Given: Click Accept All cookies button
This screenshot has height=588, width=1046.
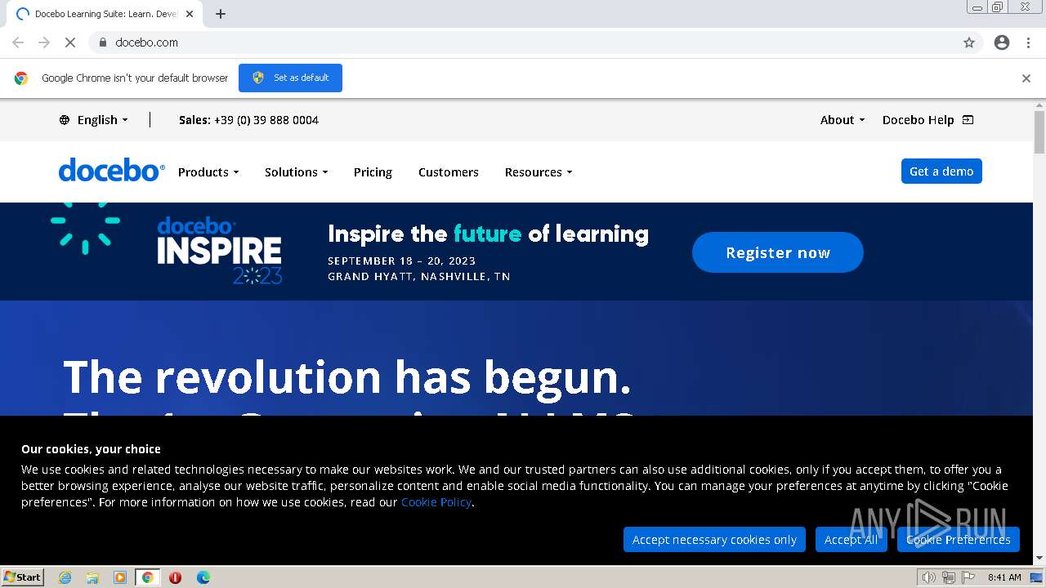Looking at the screenshot, I should coord(851,540).
